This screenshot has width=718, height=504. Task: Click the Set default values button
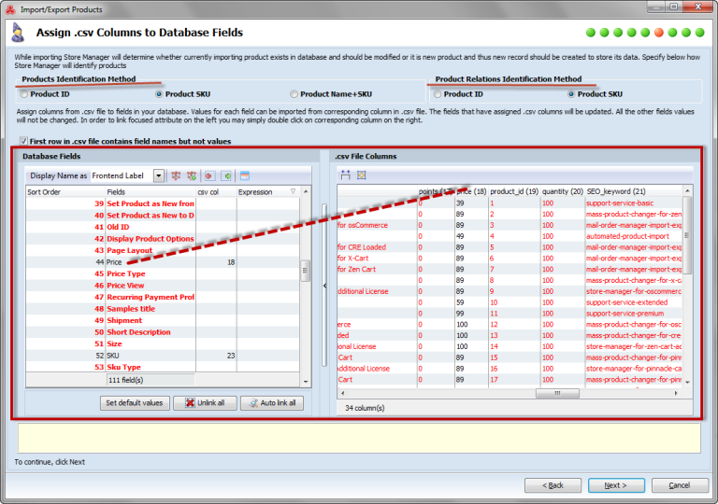[x=134, y=403]
